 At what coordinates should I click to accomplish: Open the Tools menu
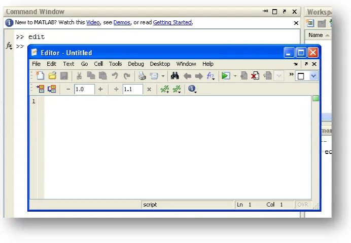tap(115, 64)
